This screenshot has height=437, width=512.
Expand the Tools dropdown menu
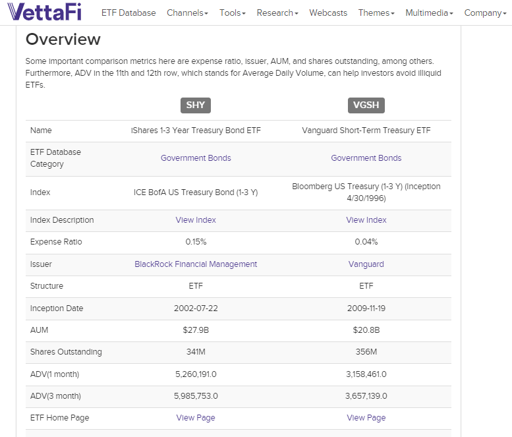(x=232, y=13)
